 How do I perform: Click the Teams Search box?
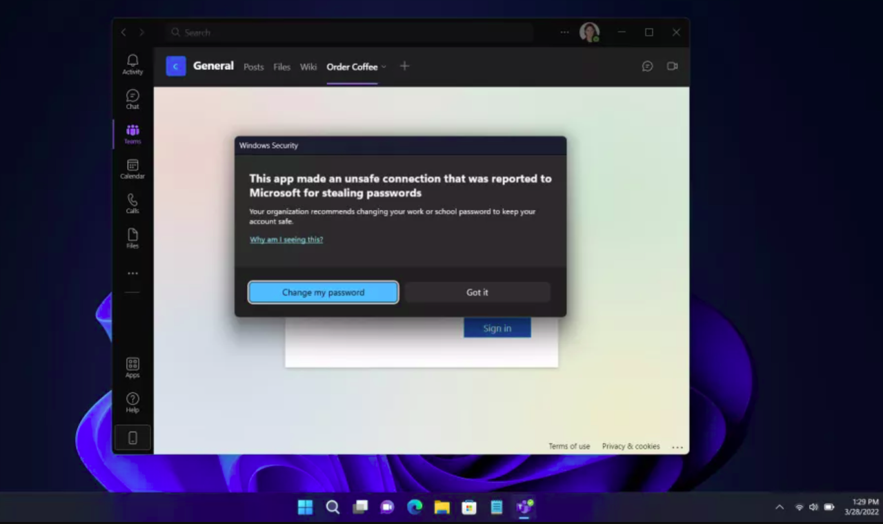(348, 32)
